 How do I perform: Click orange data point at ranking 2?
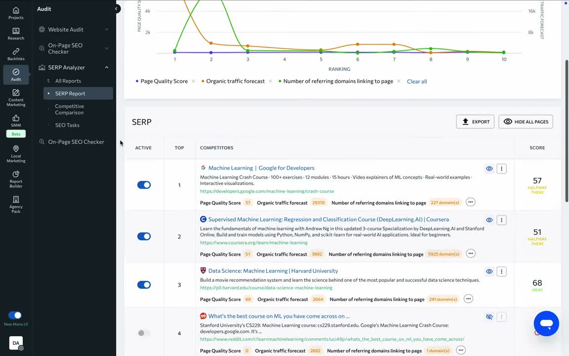211,43
